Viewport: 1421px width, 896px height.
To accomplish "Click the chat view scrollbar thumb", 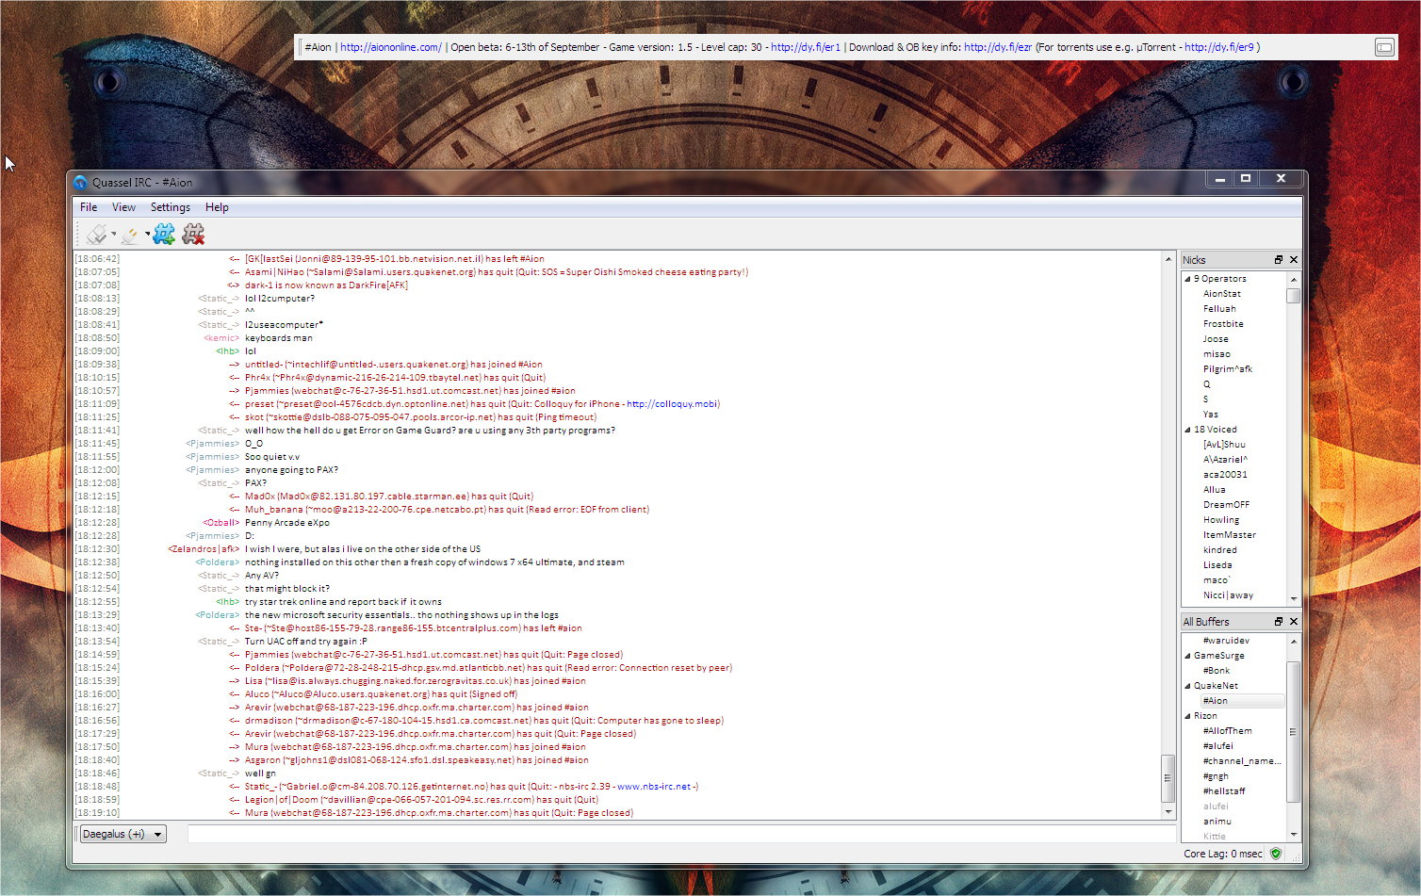I will [1168, 778].
